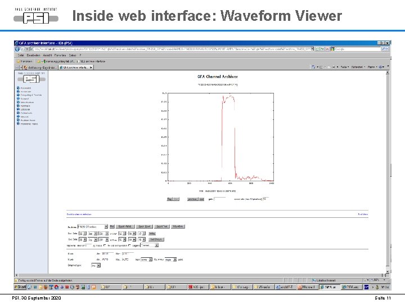Click the first globe icon in sidebar list
Image resolution: width=405 pixels, height=304 pixels.
point(19,88)
